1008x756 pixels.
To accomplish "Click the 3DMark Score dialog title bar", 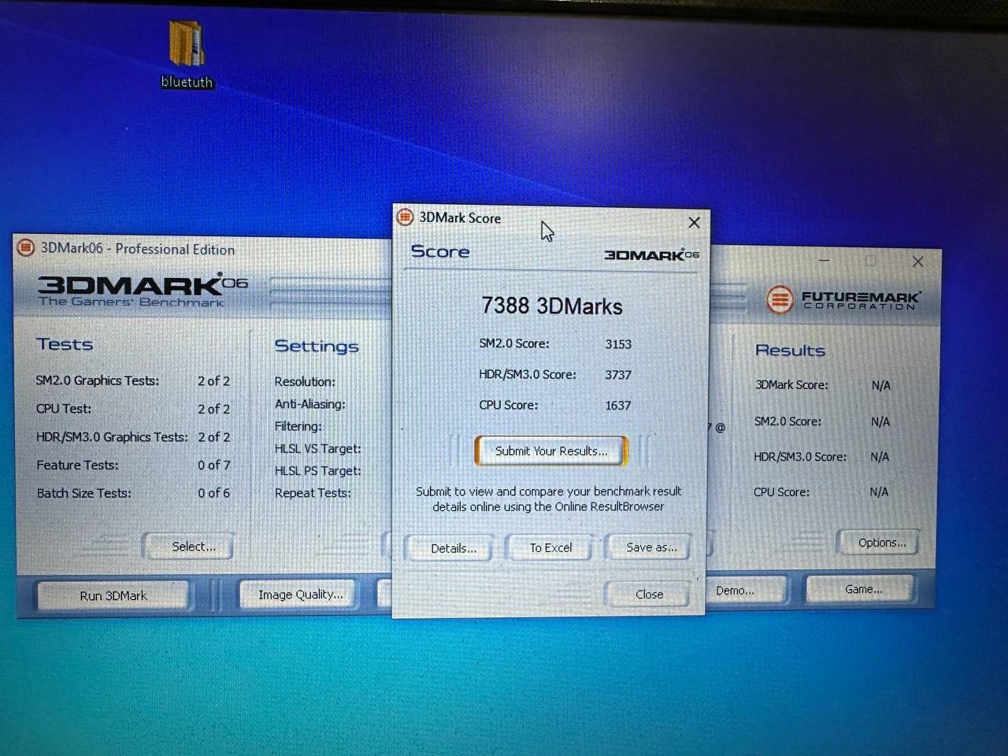I will [x=551, y=218].
